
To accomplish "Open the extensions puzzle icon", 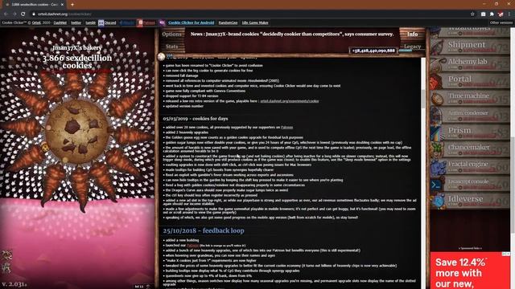I will 492,14.
